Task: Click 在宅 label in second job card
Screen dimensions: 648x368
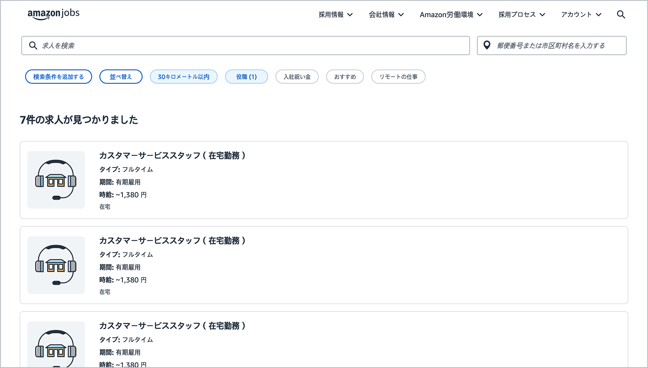Action: [x=105, y=292]
